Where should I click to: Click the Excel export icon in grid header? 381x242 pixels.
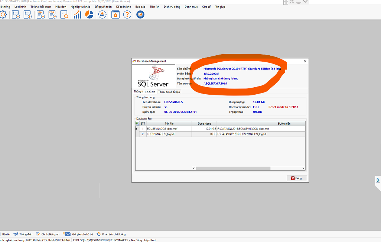(137, 123)
